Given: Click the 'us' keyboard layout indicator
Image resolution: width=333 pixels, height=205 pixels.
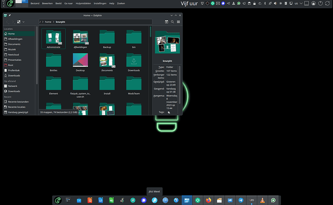Looking at the screenshot, I should [296, 3].
